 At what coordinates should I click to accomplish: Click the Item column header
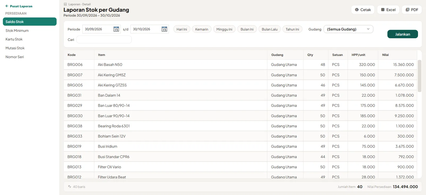pos(181,55)
